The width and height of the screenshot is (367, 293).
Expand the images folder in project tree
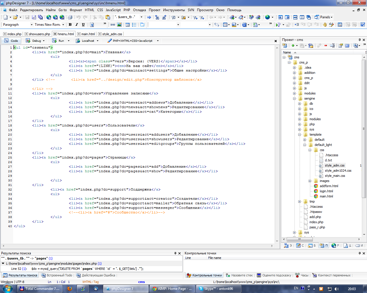[x=310, y=181]
